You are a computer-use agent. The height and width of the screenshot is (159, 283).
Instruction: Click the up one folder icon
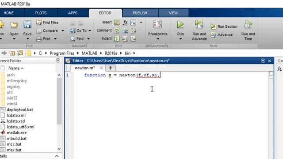pyautogui.click(x=12, y=53)
